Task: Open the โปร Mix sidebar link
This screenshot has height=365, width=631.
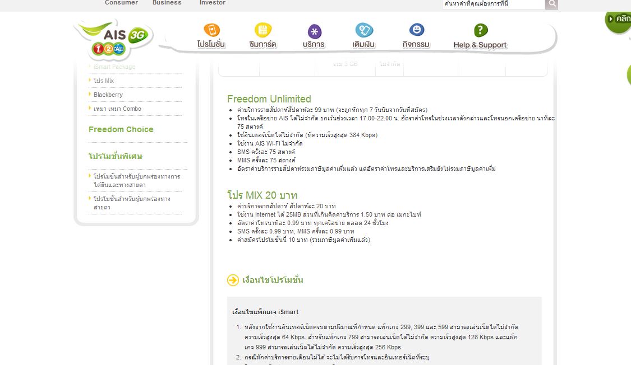Action: [104, 81]
